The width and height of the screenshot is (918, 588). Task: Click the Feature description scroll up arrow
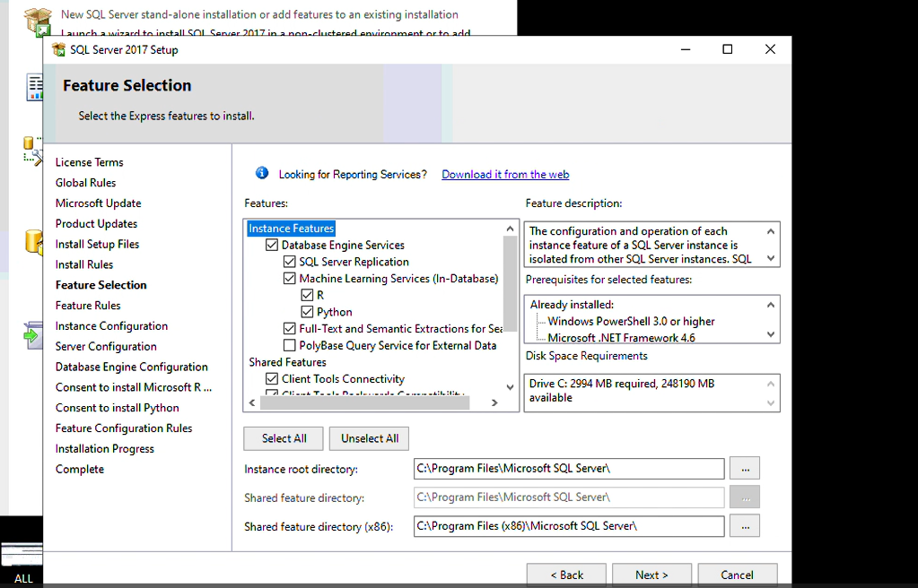pyautogui.click(x=771, y=231)
